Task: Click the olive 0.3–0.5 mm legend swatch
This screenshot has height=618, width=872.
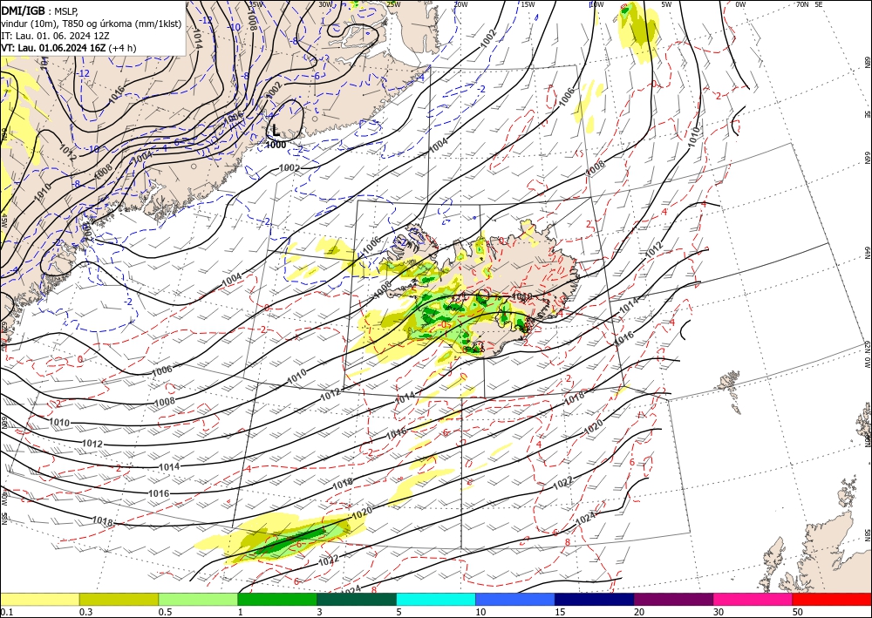Action: pos(119,599)
